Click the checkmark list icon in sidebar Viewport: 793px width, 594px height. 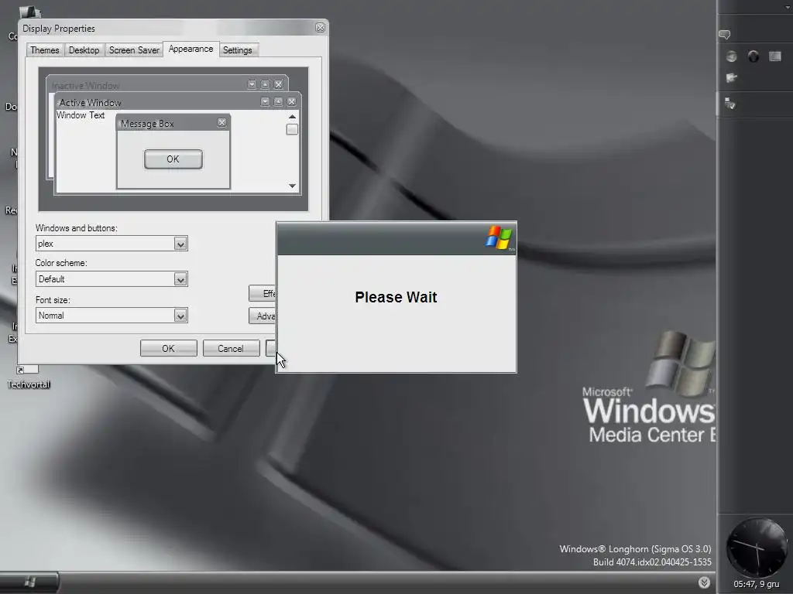pyautogui.click(x=729, y=104)
